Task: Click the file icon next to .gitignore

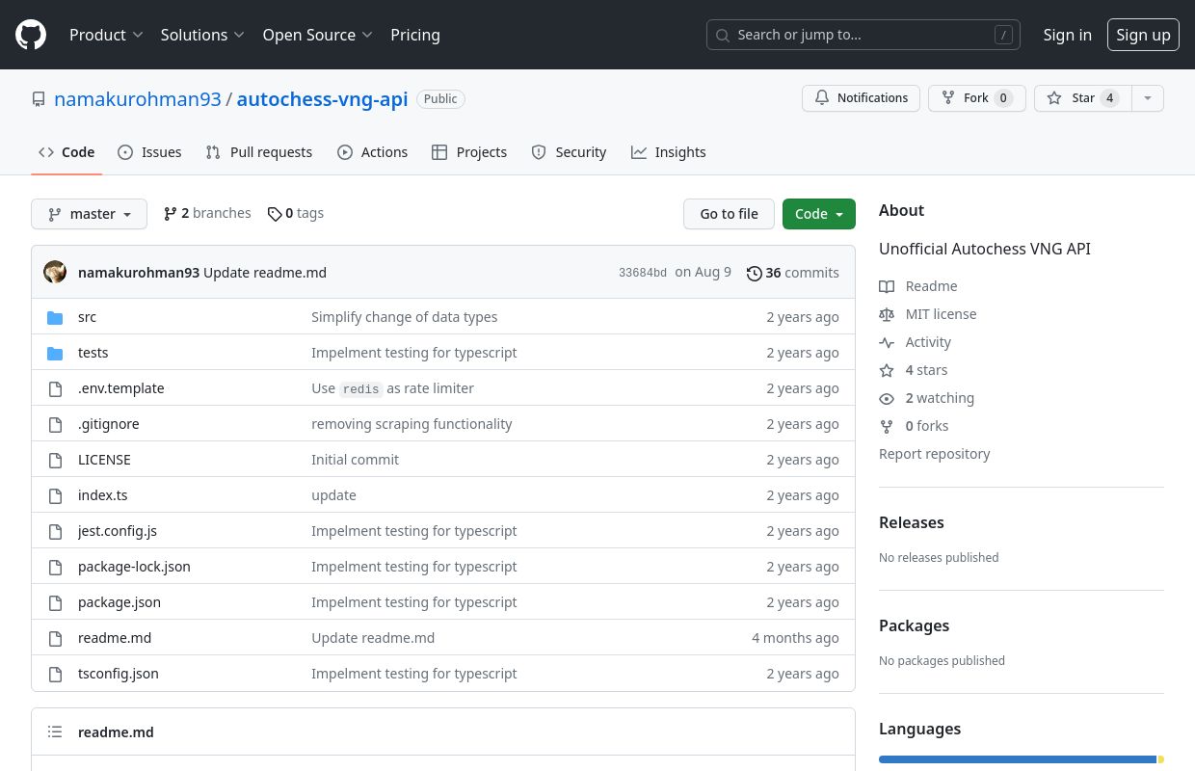Action: click(x=55, y=424)
